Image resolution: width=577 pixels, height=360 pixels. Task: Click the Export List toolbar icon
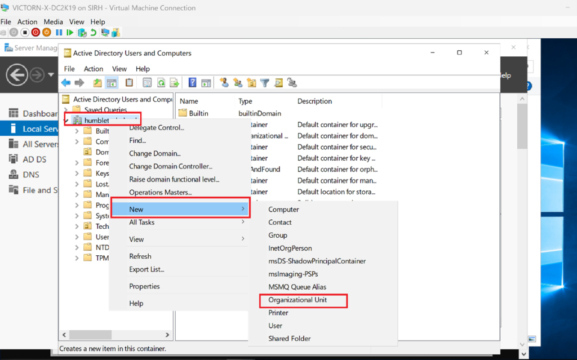[175, 83]
